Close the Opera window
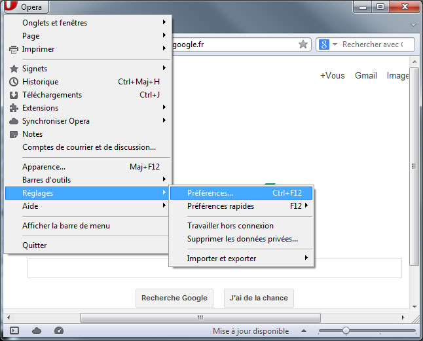423x341 pixels. (405, 7)
